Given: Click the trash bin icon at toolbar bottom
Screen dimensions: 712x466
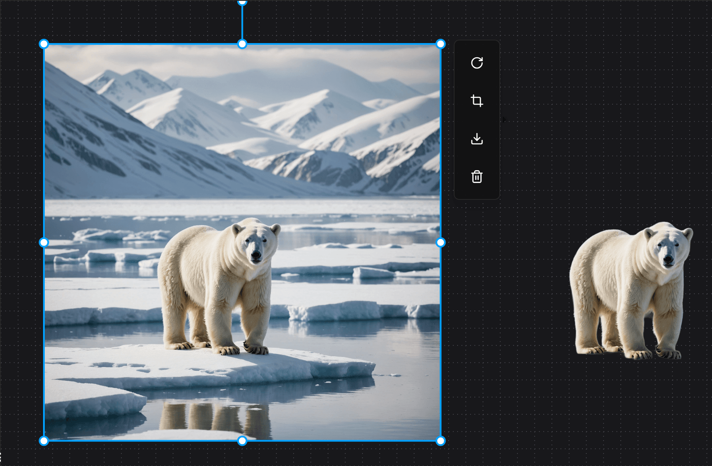Looking at the screenshot, I should (477, 177).
